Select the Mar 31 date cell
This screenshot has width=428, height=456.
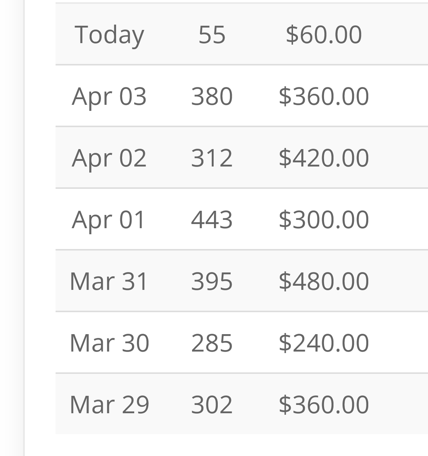pos(109,281)
